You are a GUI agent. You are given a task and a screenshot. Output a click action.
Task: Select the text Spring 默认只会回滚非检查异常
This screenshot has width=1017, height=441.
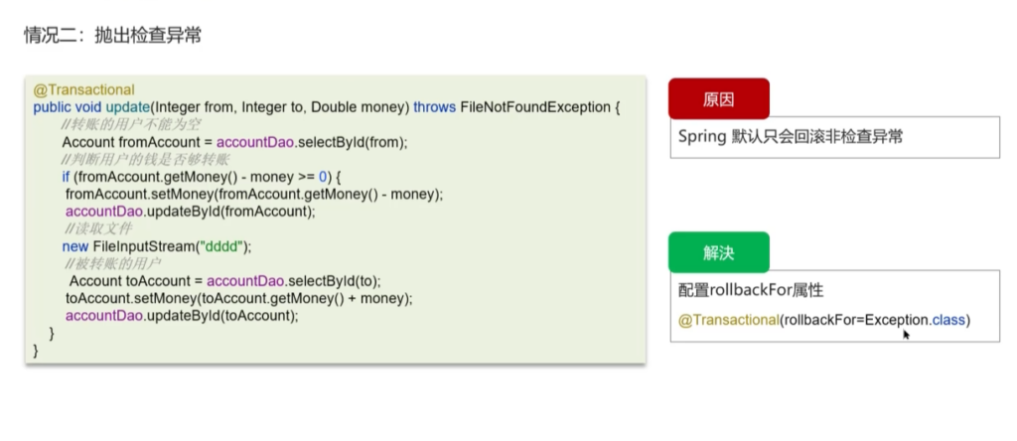click(791, 137)
